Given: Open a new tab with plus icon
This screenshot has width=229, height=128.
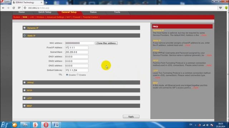Looking at the screenshot, I should pos(47,2).
